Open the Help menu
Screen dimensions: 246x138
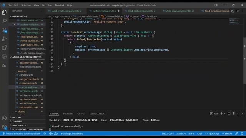coord(69,5)
